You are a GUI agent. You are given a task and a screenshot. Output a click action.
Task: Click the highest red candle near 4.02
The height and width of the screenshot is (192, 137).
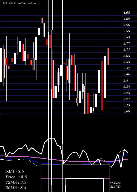(42, 21)
